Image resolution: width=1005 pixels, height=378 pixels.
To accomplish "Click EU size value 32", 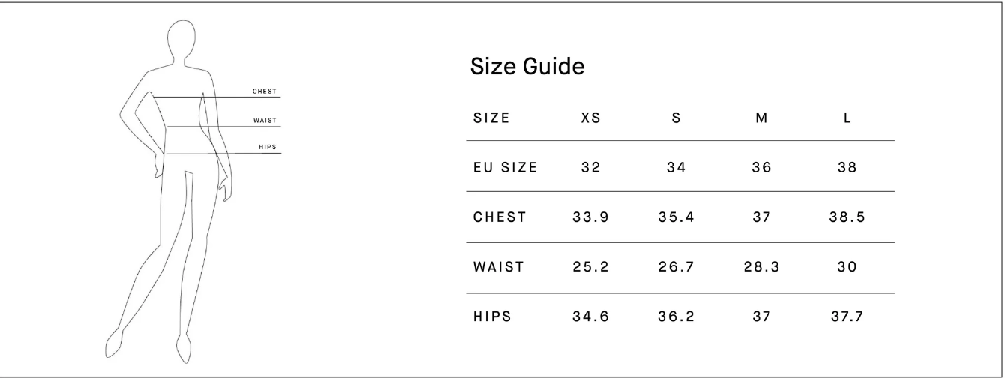I will pos(590,168).
